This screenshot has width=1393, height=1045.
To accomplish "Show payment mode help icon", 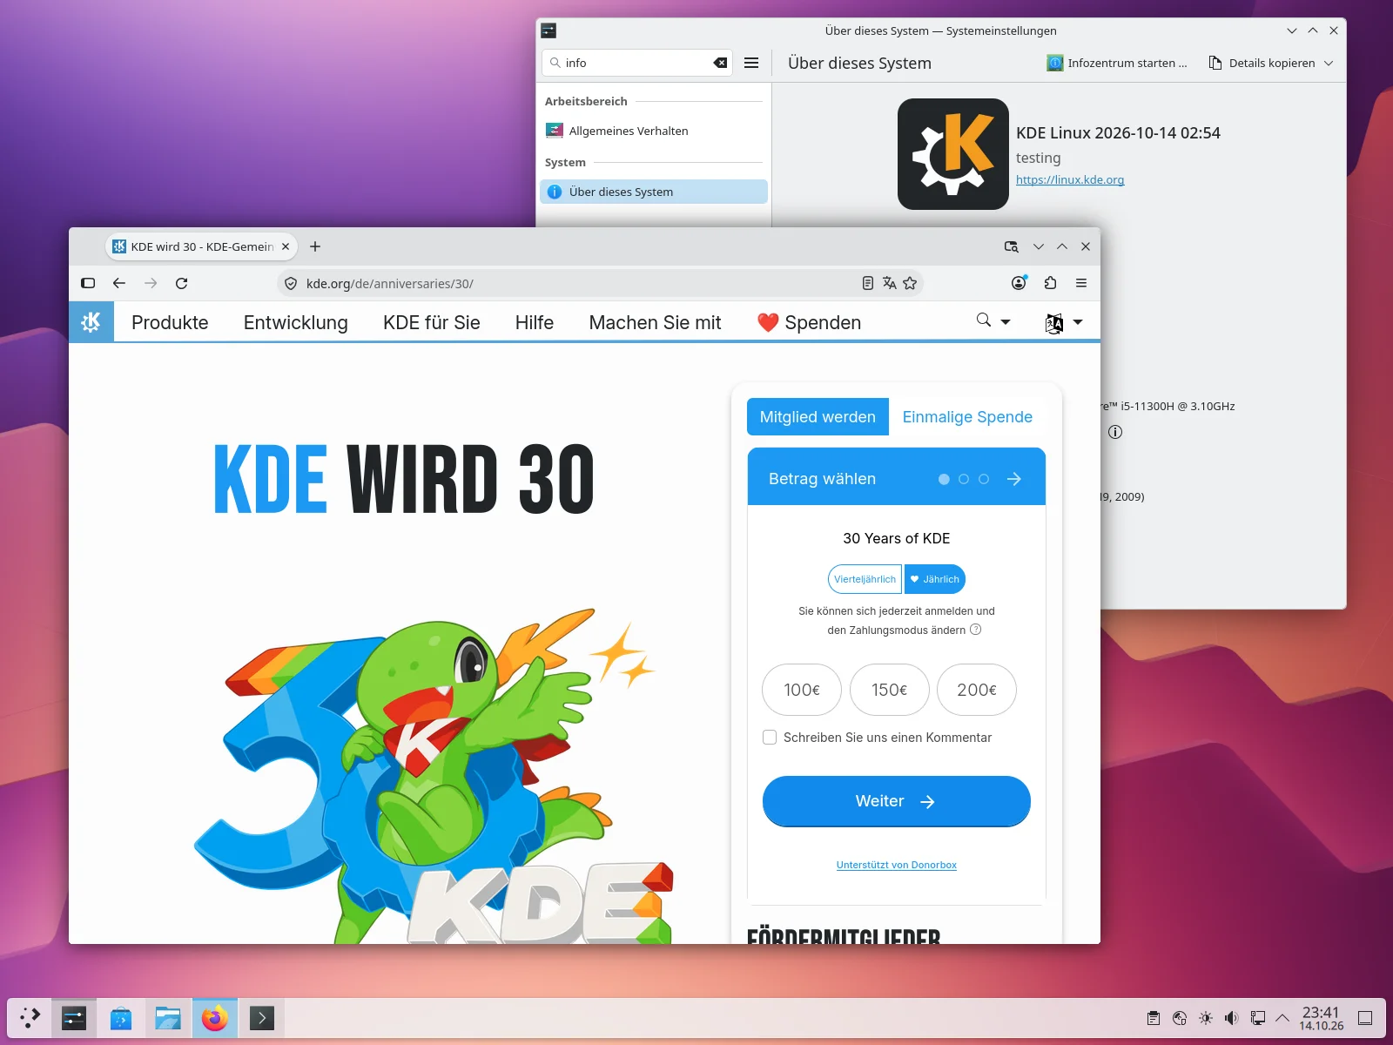I will click(x=976, y=630).
